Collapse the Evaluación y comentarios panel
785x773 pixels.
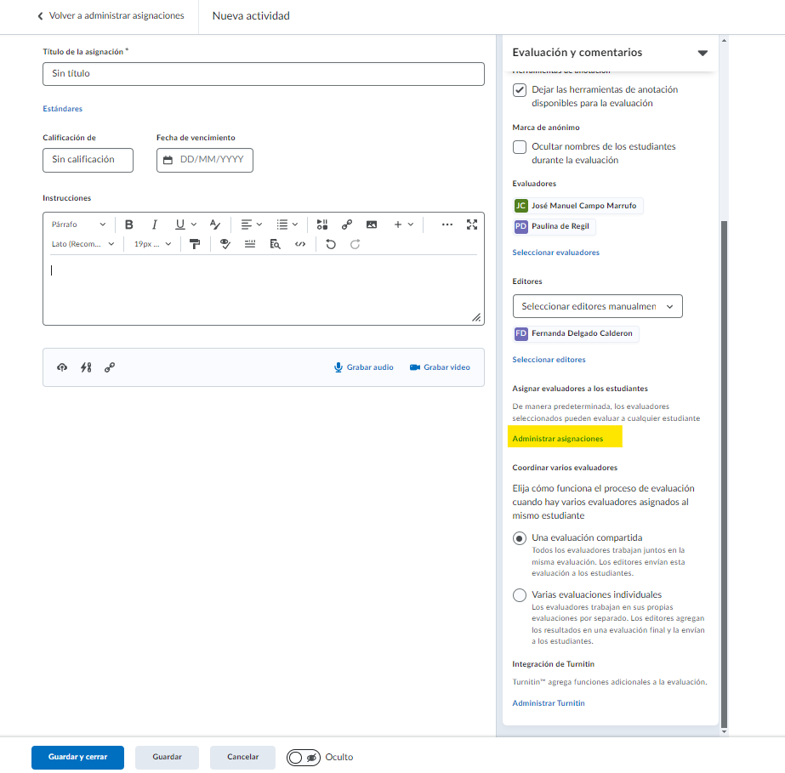point(703,53)
